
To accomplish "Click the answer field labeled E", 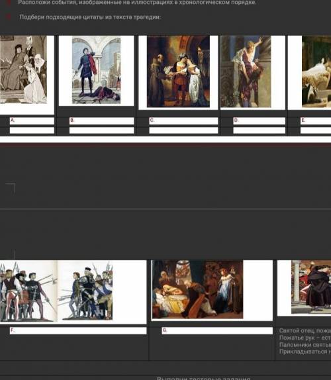I will (x=316, y=120).
